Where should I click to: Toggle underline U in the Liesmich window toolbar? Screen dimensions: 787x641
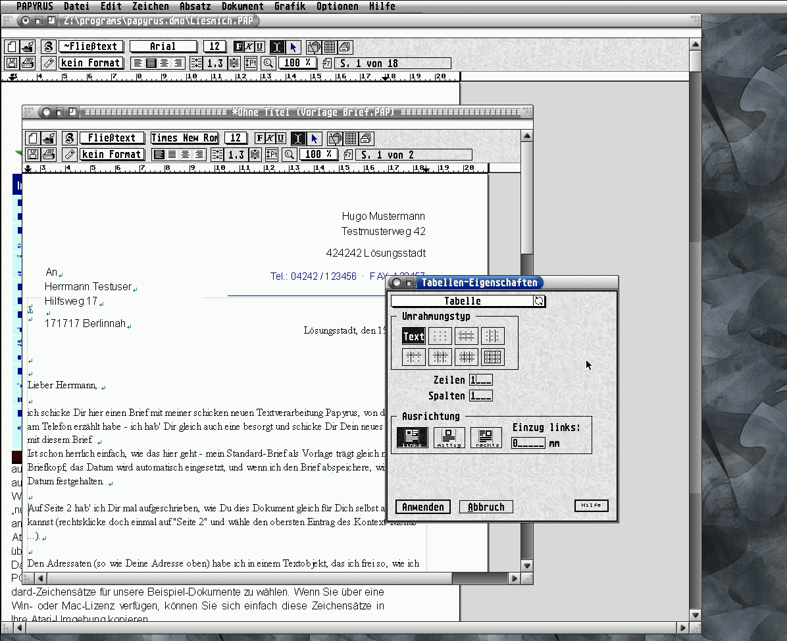click(x=260, y=47)
